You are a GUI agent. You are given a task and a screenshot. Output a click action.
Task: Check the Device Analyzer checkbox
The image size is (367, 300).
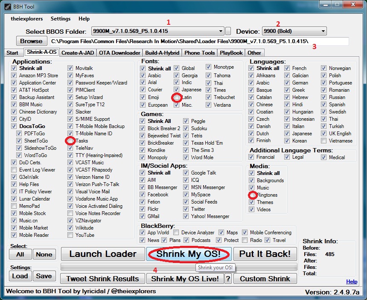pos(176,233)
